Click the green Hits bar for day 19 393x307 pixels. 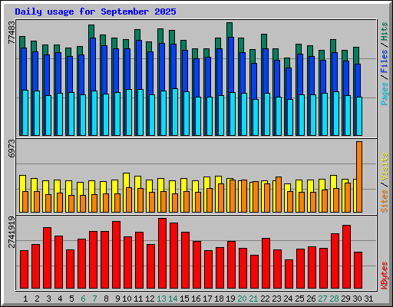(230, 30)
